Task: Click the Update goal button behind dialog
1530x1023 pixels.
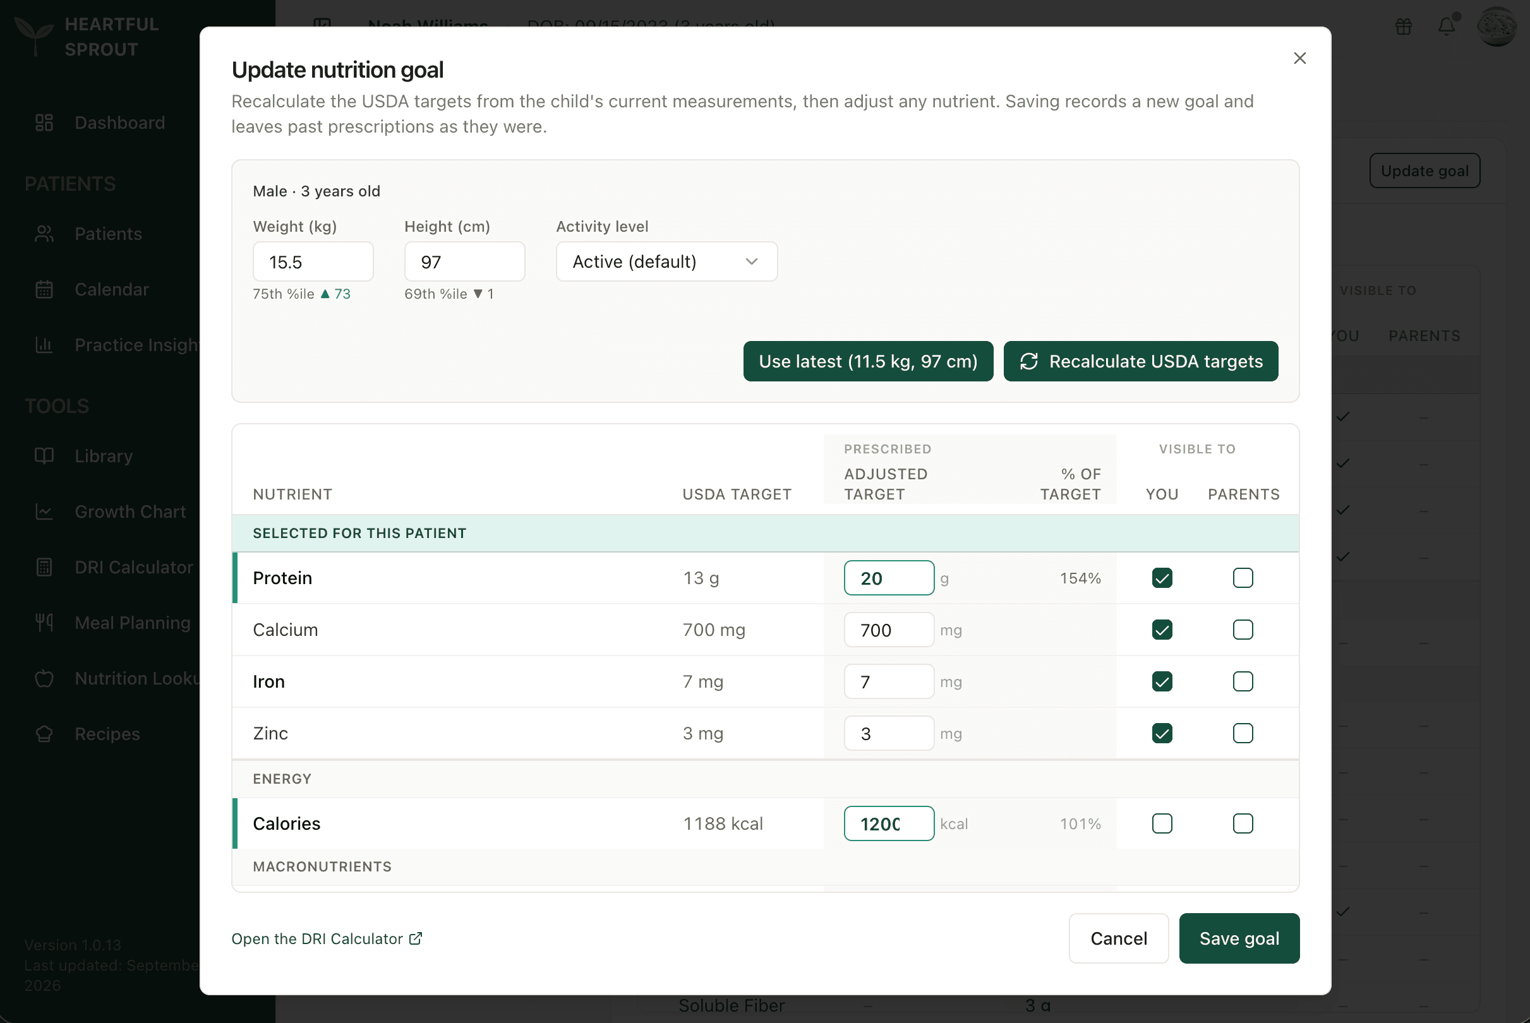Action: tap(1425, 170)
